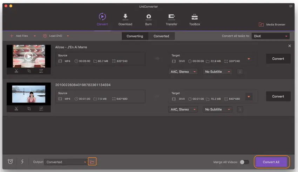Toggle high speed conversion lightning icon
The width and height of the screenshot is (298, 172).
pyautogui.click(x=22, y=162)
